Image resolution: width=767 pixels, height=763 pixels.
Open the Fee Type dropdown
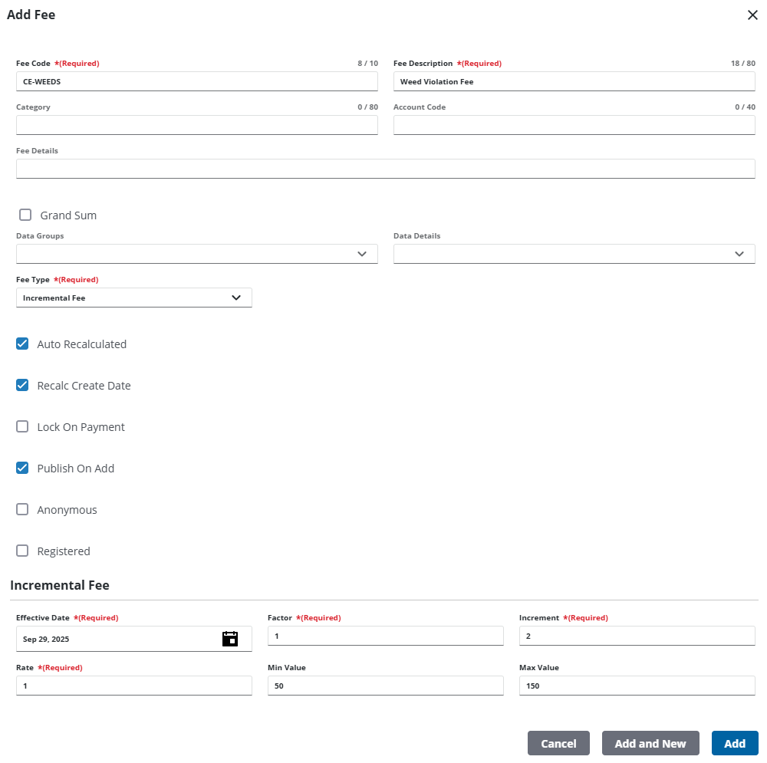coord(133,298)
